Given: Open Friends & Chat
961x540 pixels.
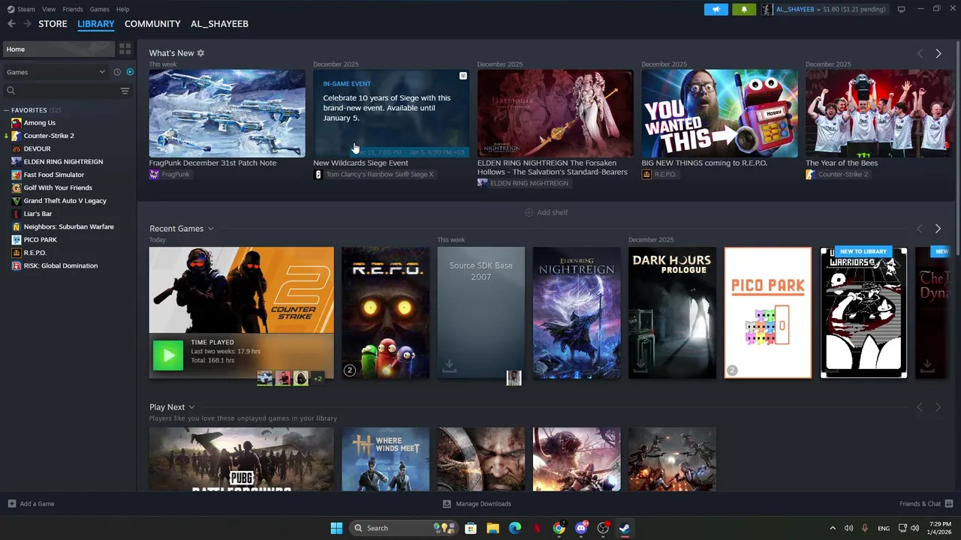Looking at the screenshot, I should tap(926, 503).
